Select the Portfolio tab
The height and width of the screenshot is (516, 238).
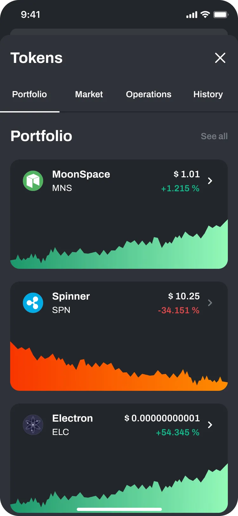coord(30,94)
